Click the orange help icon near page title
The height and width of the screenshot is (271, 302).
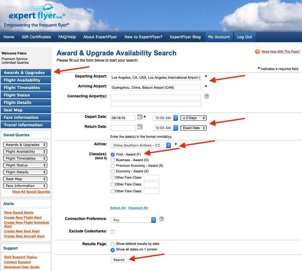[x=257, y=52]
